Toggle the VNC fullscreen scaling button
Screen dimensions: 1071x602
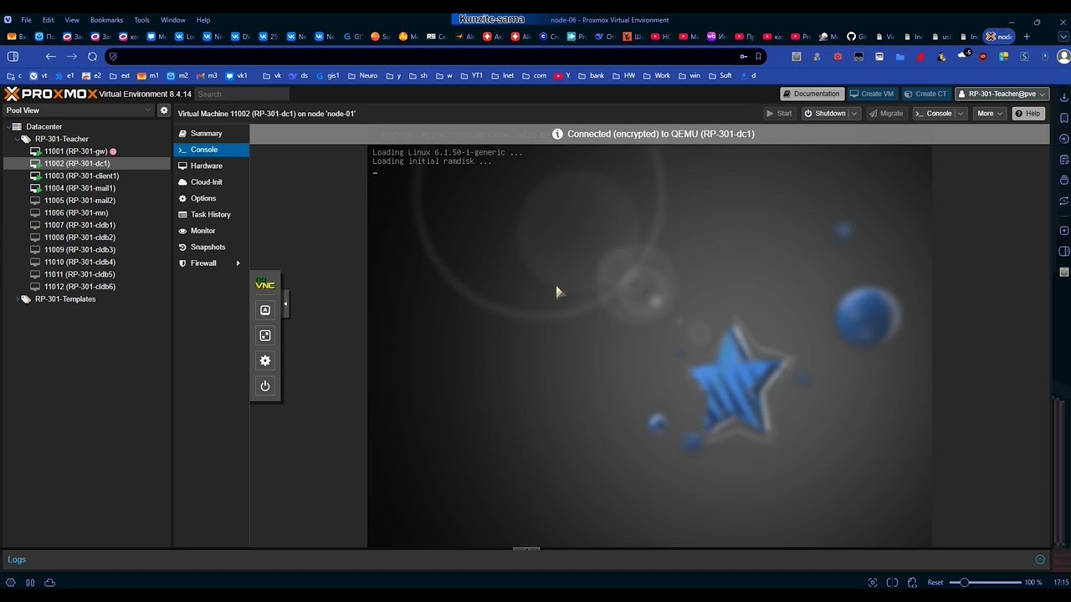[x=265, y=335]
